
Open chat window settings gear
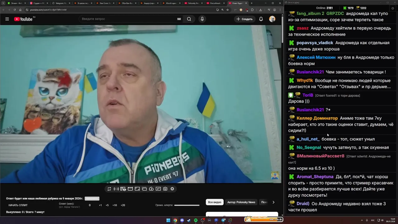pos(392,8)
